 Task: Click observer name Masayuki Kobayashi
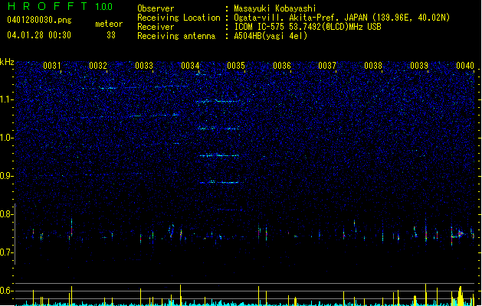click(275, 8)
